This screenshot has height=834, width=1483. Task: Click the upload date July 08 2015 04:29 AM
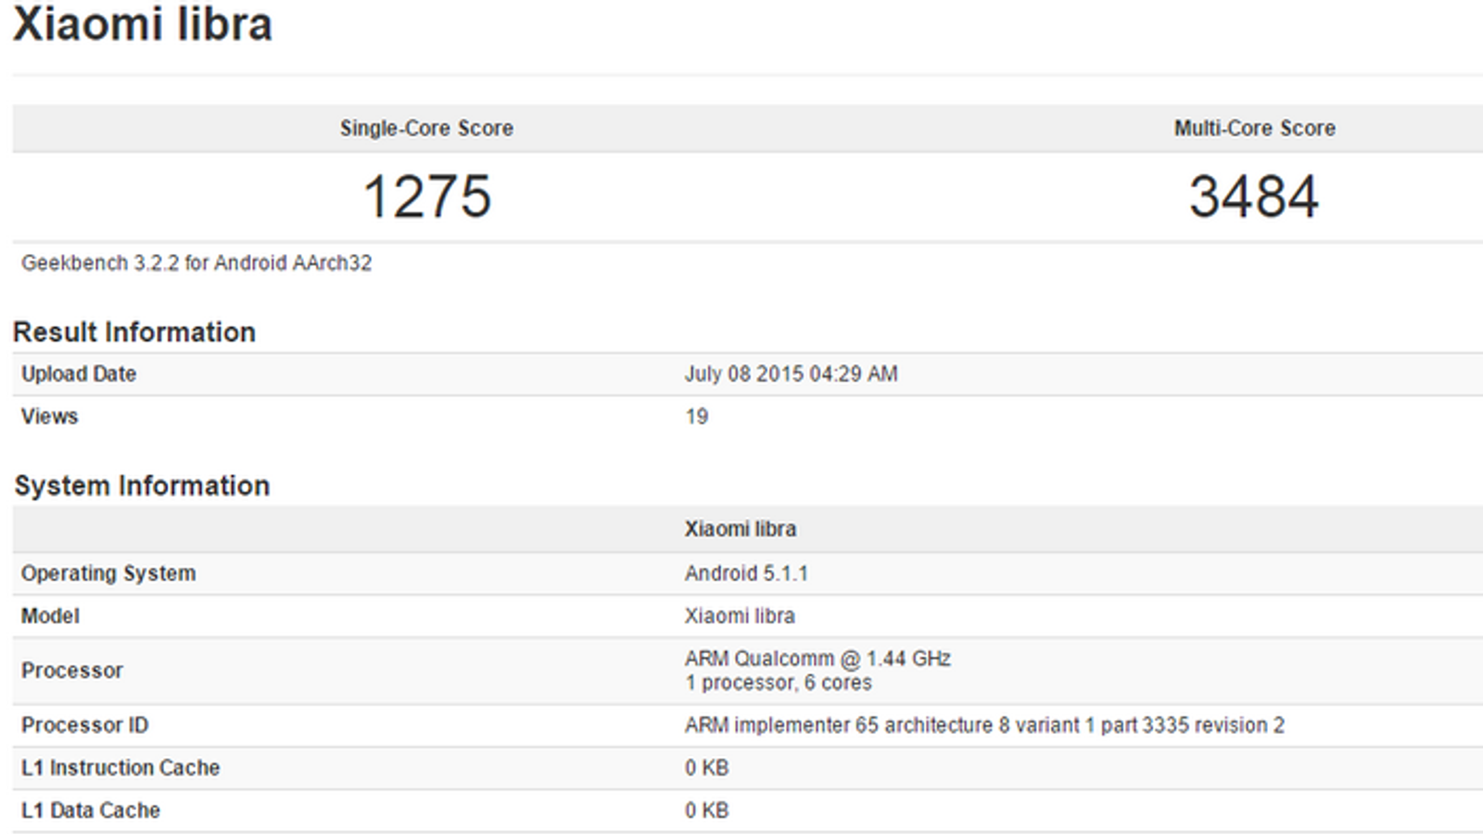pos(792,374)
